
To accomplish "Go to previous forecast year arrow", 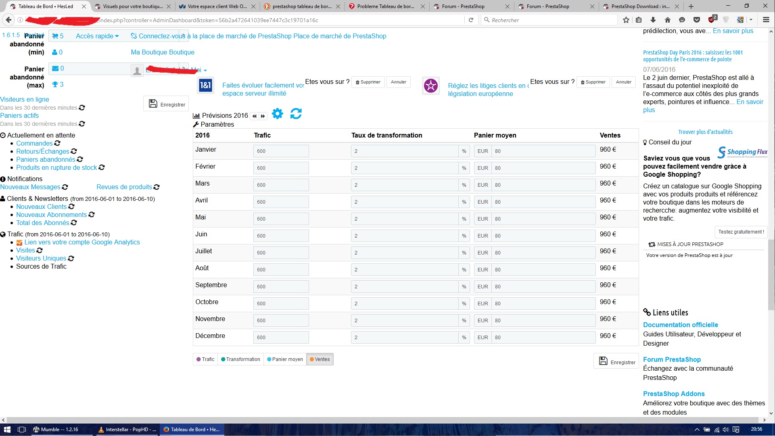I will (x=255, y=116).
